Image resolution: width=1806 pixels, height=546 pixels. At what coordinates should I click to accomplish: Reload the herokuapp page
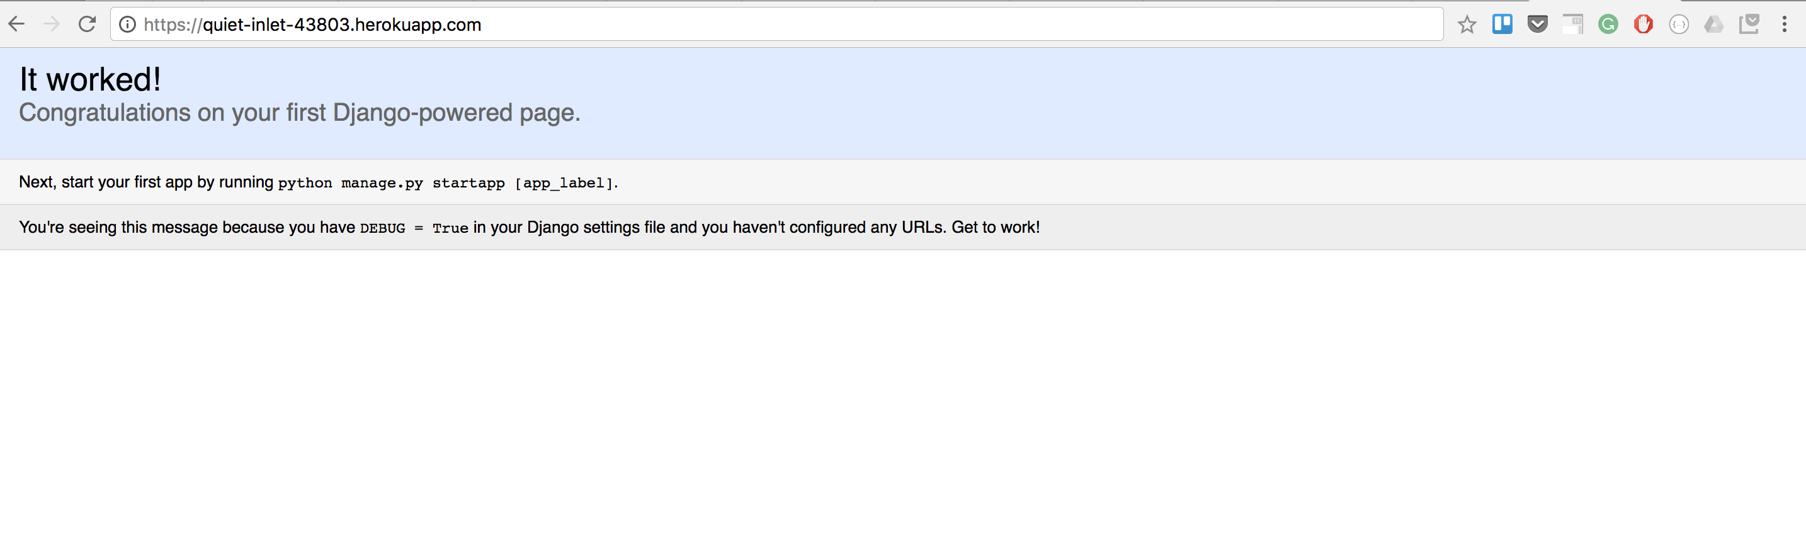coord(87,25)
